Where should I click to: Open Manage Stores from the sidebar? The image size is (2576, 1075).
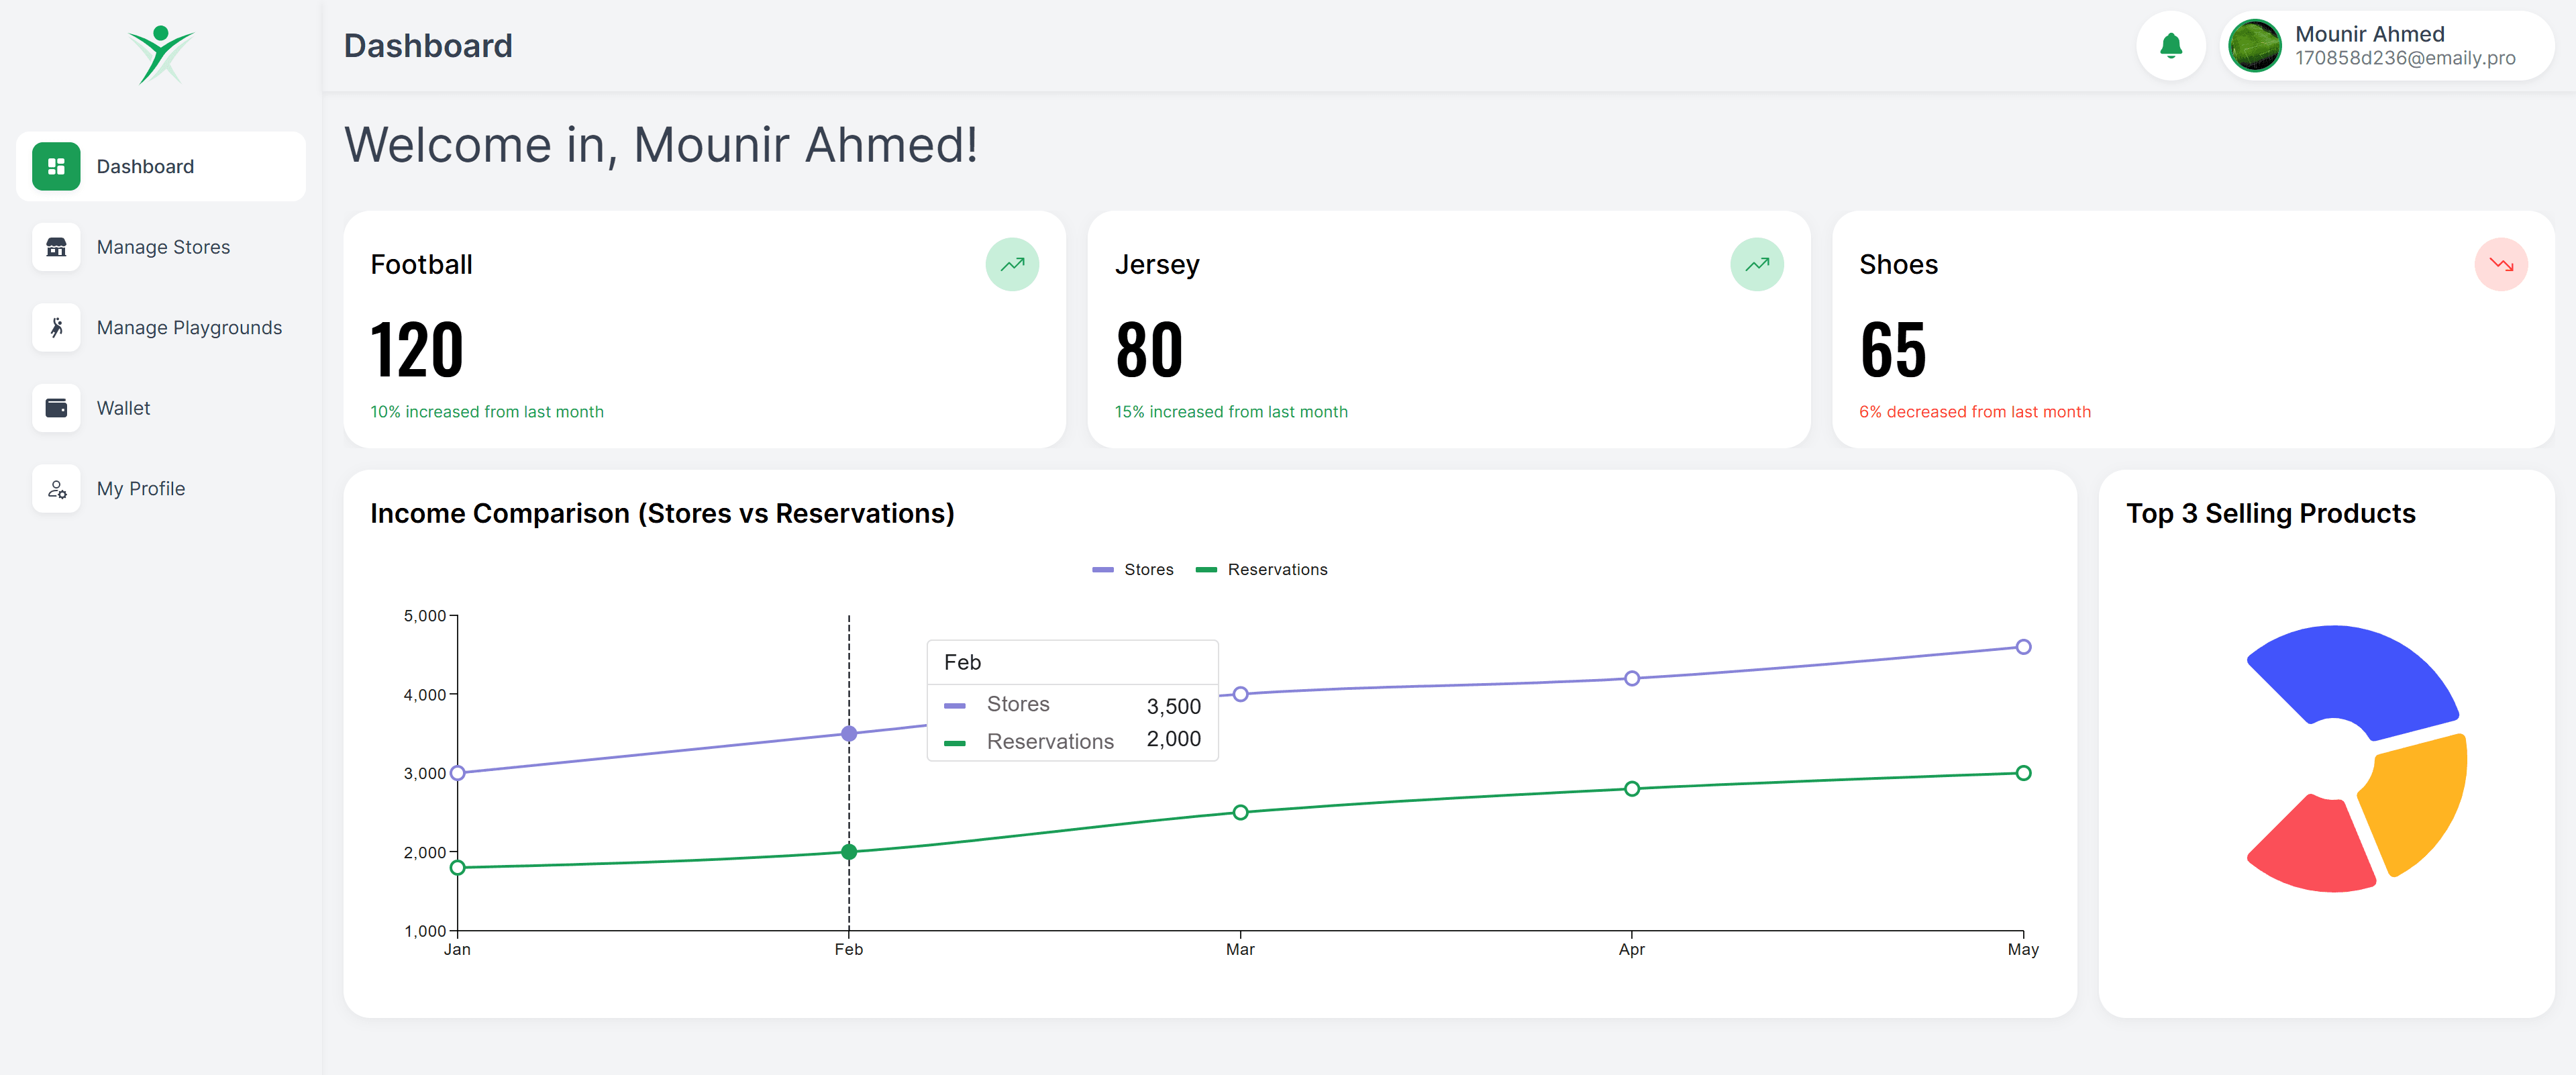point(163,246)
